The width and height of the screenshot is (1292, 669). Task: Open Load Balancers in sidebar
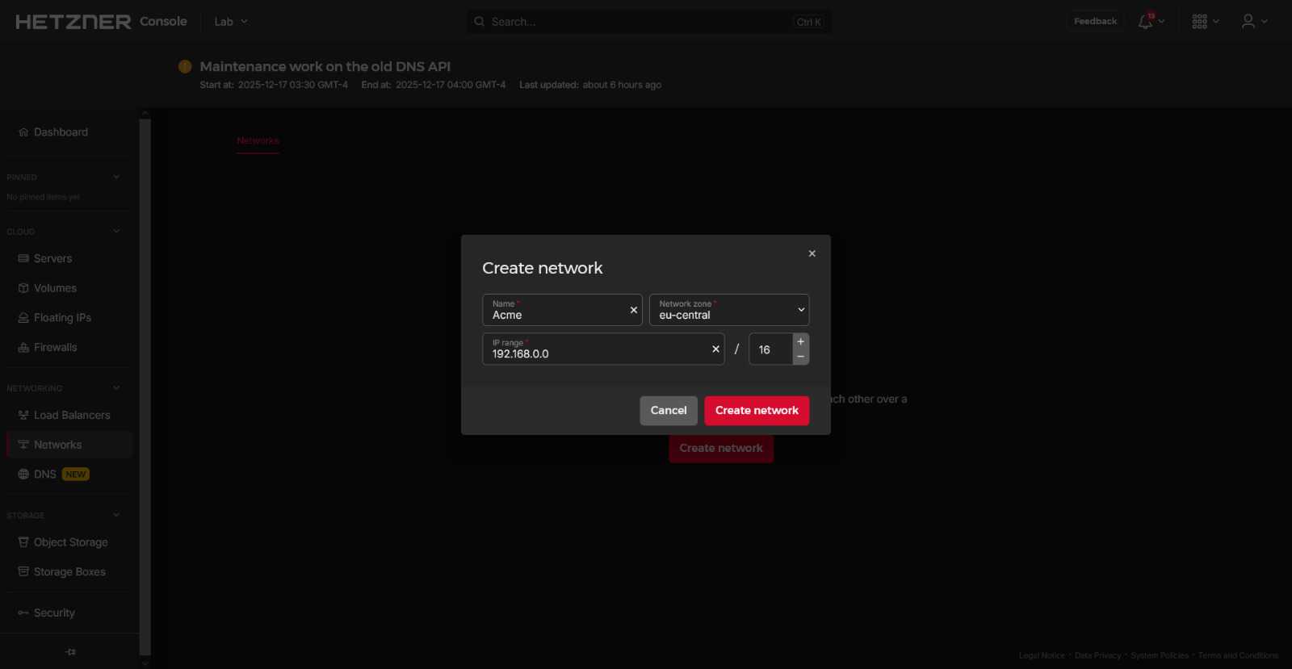[x=71, y=415]
